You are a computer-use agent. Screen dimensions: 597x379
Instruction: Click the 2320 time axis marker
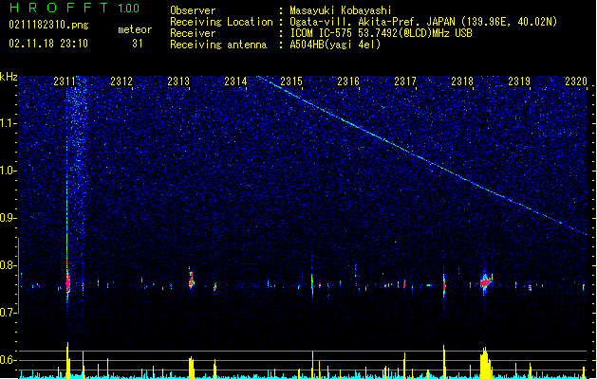coord(576,81)
